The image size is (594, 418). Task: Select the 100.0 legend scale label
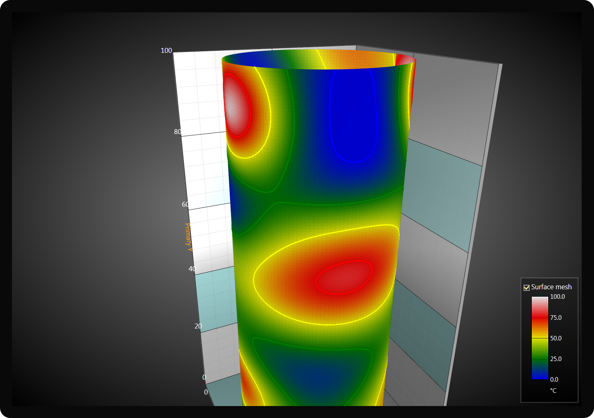pos(557,297)
